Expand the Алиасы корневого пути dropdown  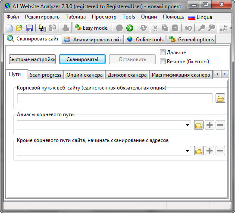click(x=187, y=125)
